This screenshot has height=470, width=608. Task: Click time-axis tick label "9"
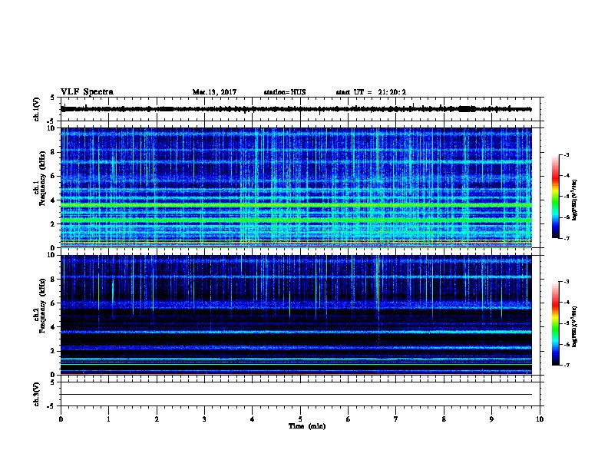pyautogui.click(x=491, y=419)
